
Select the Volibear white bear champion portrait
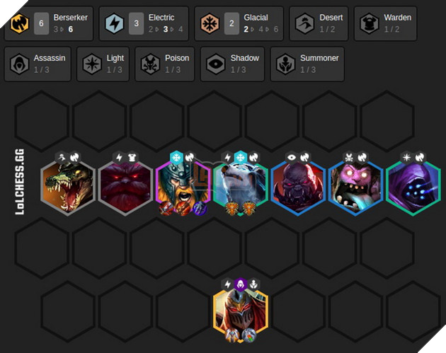[241, 187]
